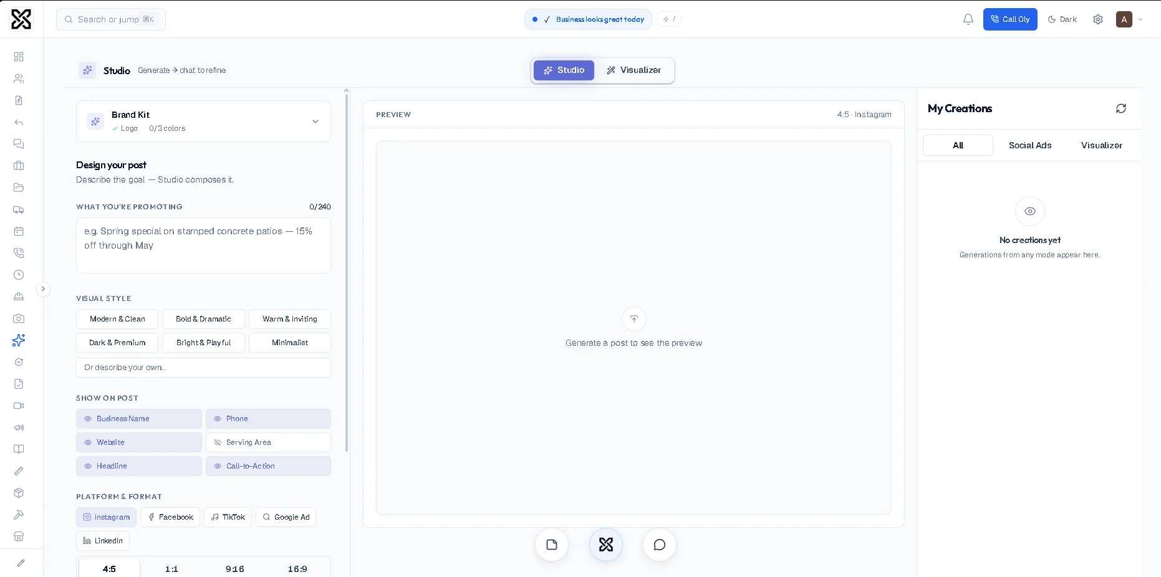
Task: Switch to the Visualizer mode tab
Action: [633, 70]
